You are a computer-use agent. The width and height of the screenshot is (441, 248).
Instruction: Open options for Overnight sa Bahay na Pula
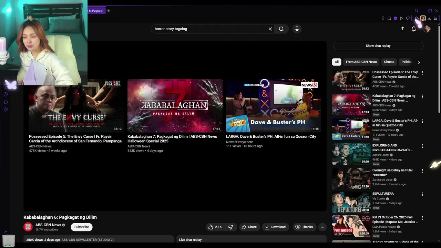(x=422, y=171)
